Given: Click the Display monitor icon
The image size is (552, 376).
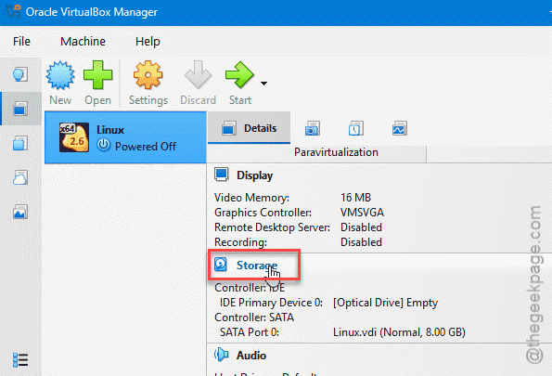Looking at the screenshot, I should [222, 175].
